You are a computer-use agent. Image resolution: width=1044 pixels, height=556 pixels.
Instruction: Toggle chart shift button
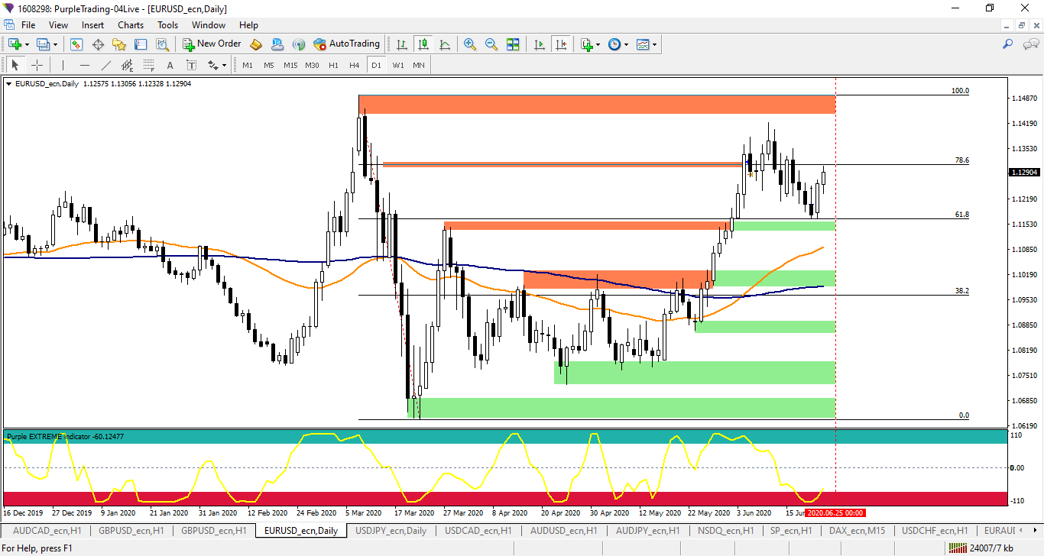click(x=561, y=44)
